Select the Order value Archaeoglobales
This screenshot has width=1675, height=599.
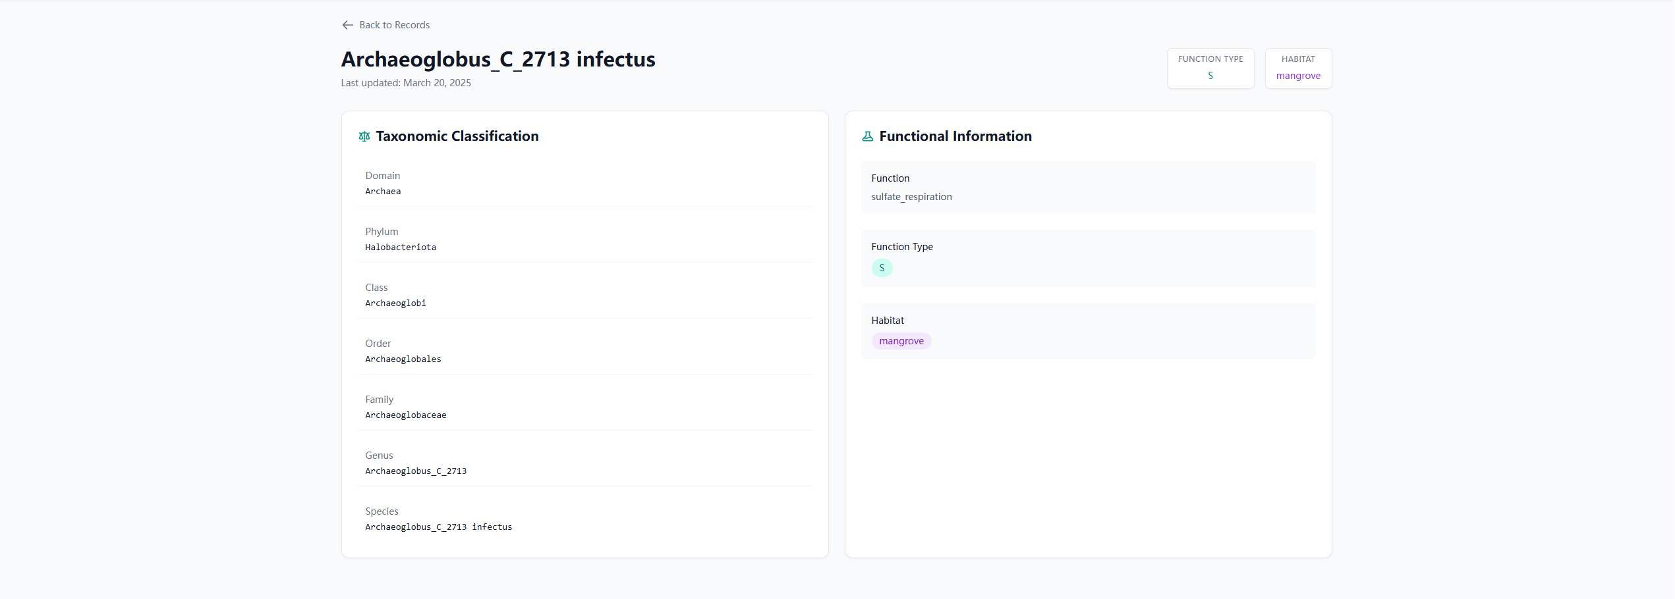click(x=403, y=359)
